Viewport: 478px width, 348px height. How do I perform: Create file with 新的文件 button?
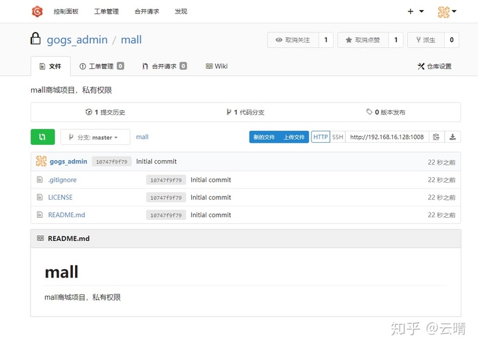pos(264,137)
